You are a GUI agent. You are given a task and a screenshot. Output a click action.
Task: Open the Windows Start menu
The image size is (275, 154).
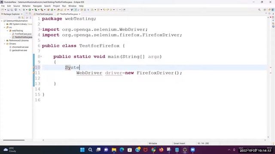coord(82,150)
